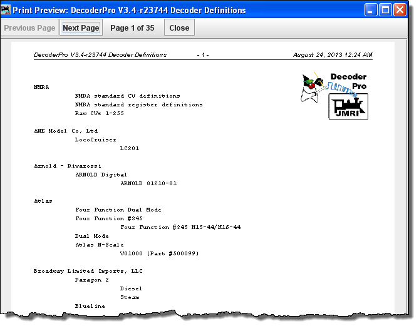This screenshot has height=326, width=419.
Task: Click the DecoderPro JMRI logo image
Action: point(334,94)
